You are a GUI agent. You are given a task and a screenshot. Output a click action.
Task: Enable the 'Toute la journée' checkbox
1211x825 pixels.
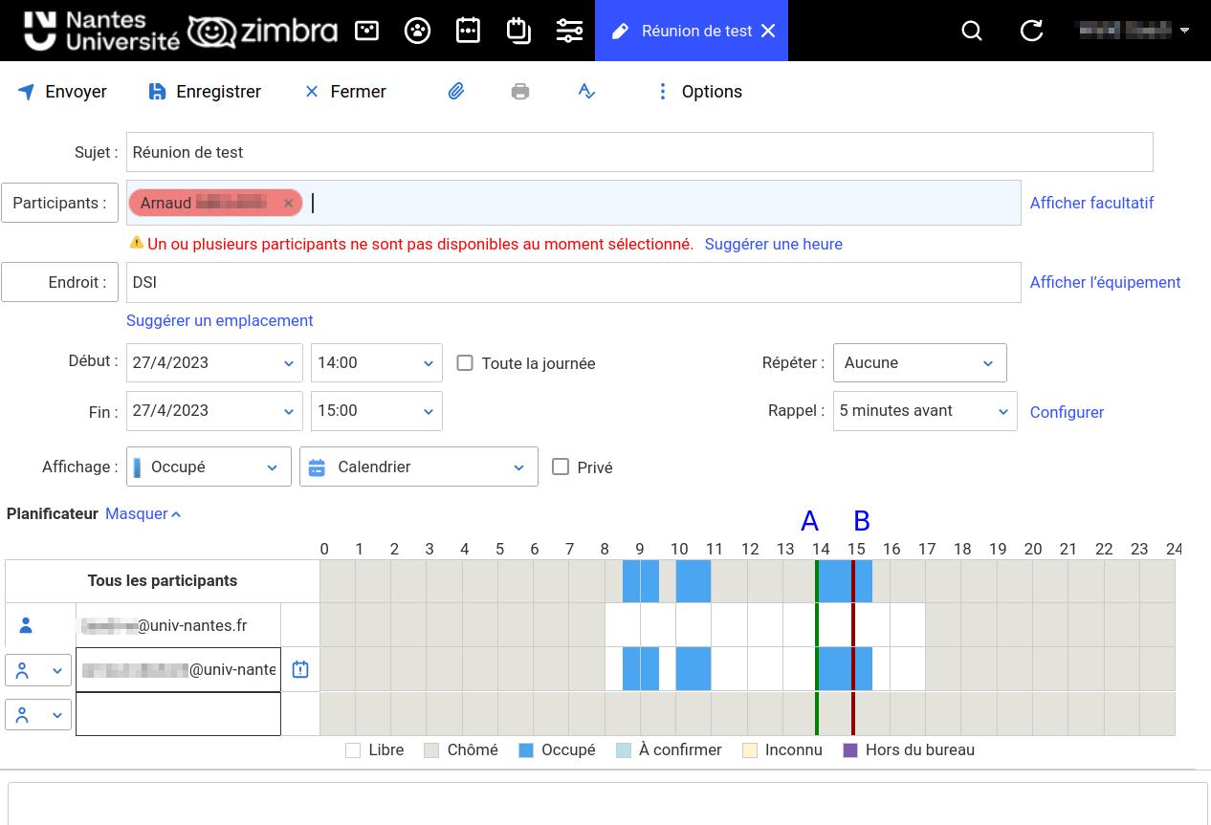pos(465,363)
